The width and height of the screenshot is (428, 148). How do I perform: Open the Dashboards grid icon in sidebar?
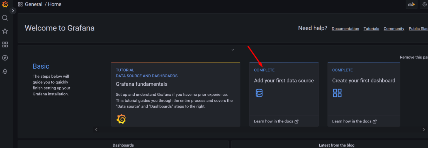(x=5, y=45)
